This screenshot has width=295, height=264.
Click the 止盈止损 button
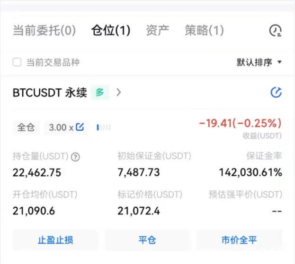click(55, 240)
